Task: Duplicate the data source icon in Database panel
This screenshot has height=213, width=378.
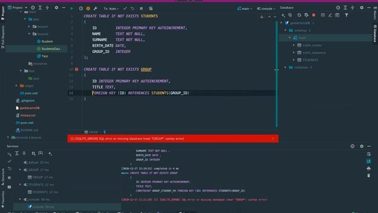Action: (290, 15)
